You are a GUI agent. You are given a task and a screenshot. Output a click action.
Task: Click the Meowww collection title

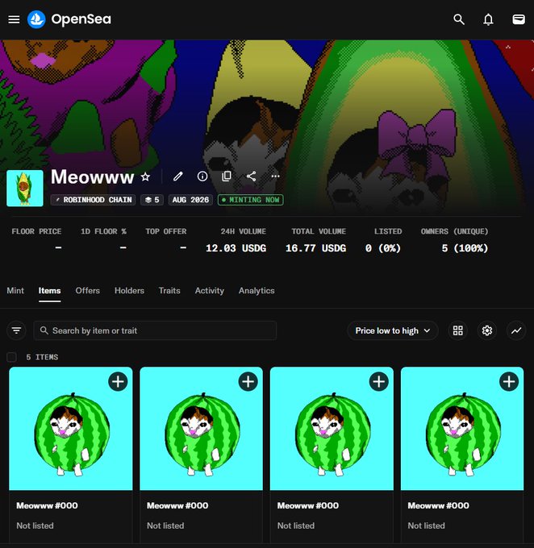click(x=93, y=176)
